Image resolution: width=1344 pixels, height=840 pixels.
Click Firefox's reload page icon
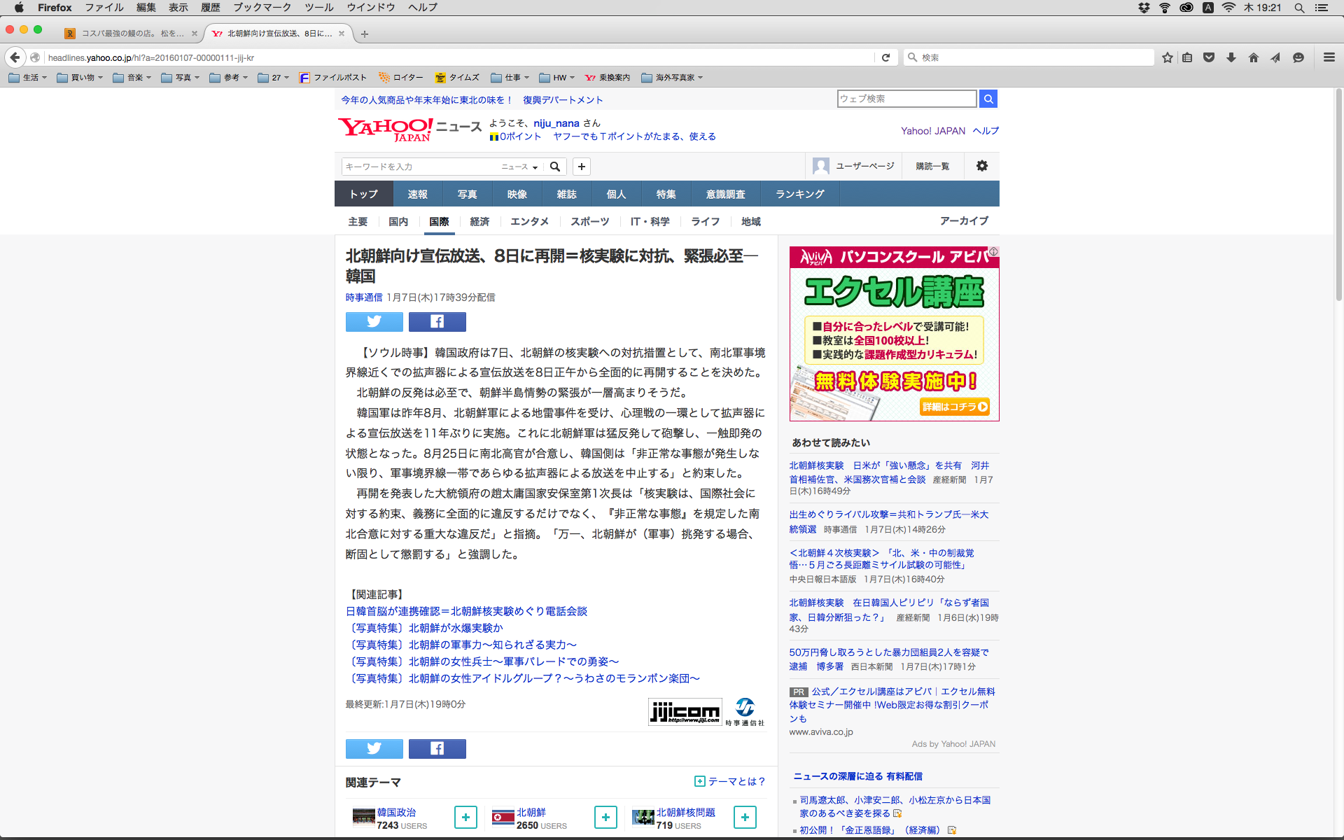[885, 57]
